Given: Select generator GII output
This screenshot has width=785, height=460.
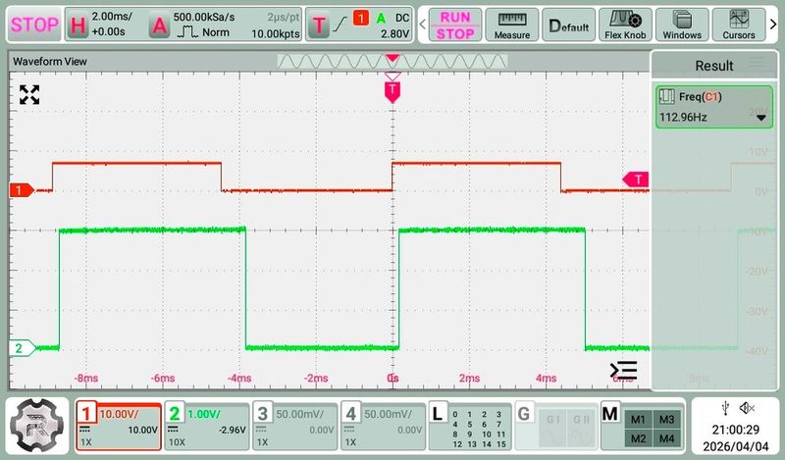Looking at the screenshot, I should (581, 430).
